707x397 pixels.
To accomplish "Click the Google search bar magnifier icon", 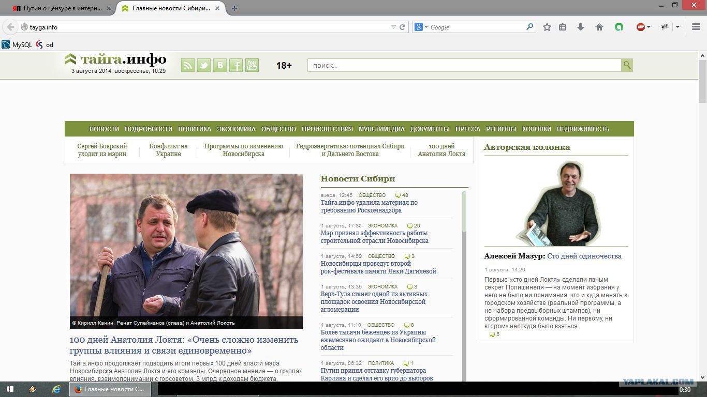I will 530,27.
